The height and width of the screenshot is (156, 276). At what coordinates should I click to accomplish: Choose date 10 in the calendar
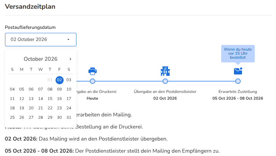[69, 89]
